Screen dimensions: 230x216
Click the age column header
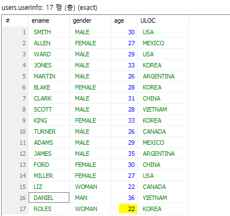point(124,20)
